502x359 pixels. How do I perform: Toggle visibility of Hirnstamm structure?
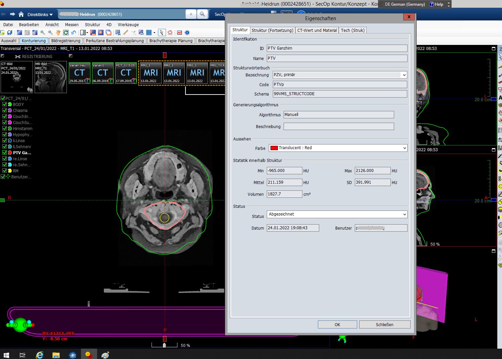coord(4,128)
